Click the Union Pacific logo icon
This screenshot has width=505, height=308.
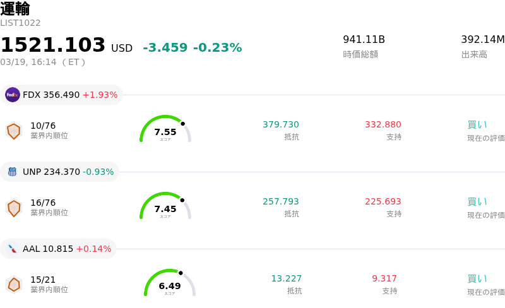click(x=13, y=172)
